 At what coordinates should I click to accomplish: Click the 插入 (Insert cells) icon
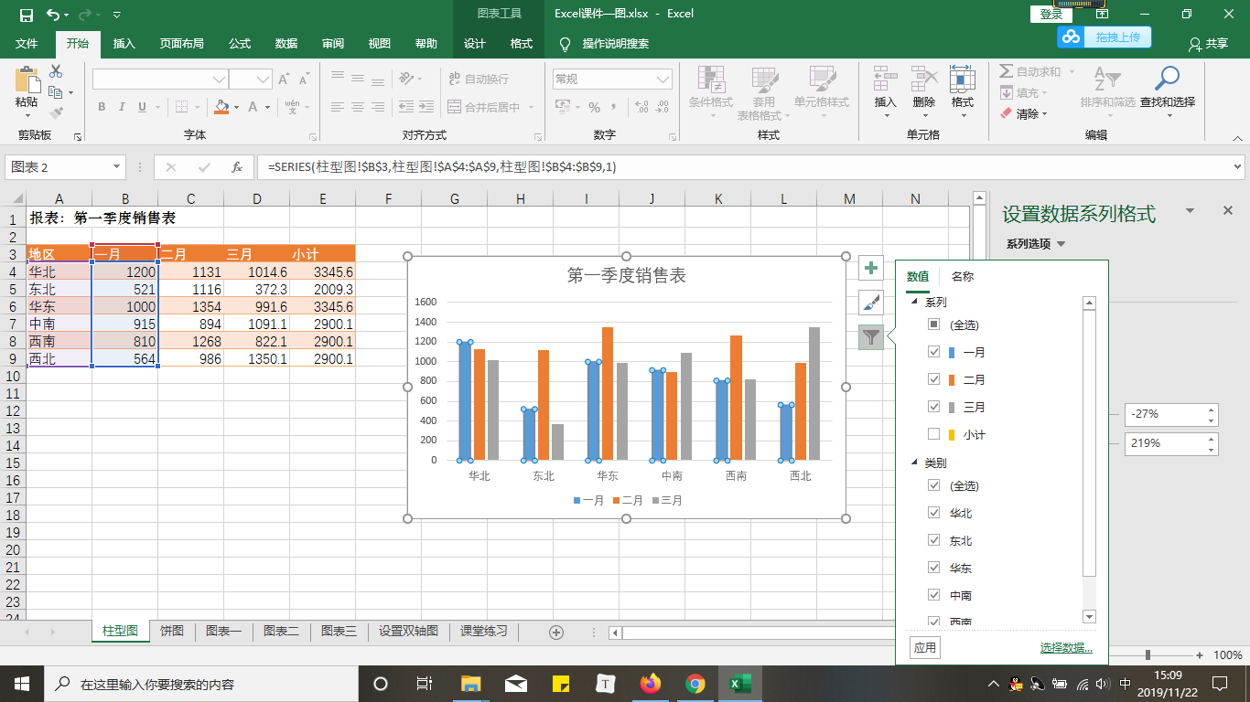[885, 79]
